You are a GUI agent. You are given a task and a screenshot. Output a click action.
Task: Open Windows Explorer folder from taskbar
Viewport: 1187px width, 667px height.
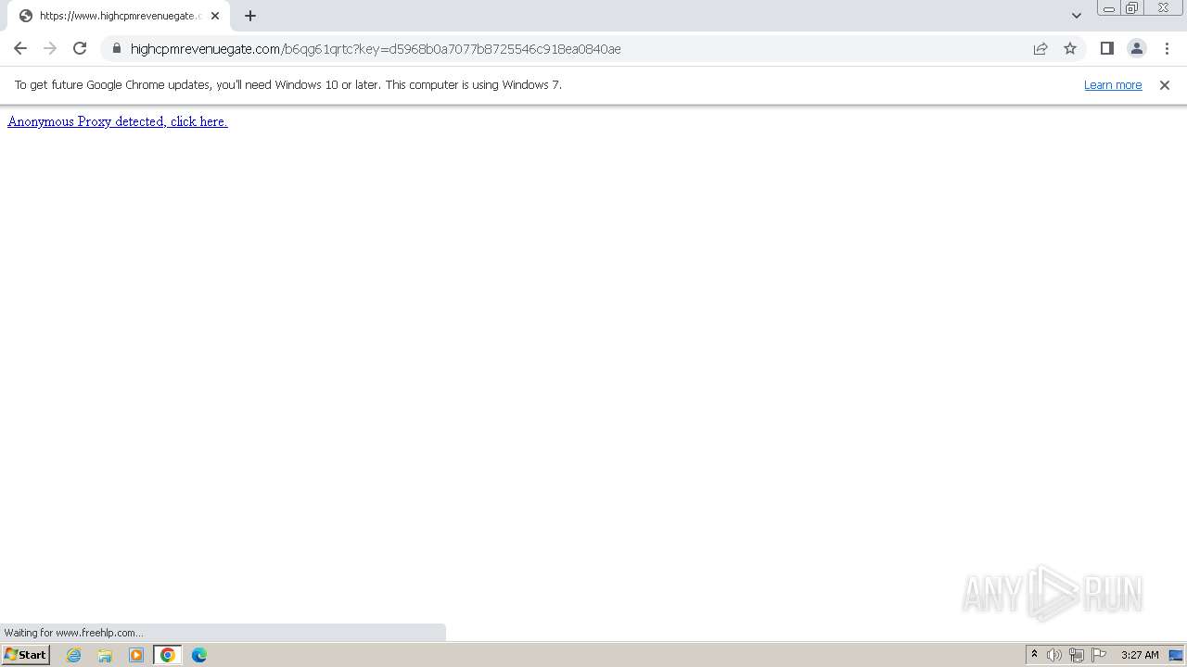point(105,655)
